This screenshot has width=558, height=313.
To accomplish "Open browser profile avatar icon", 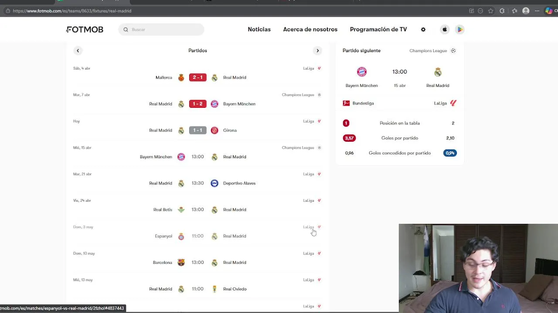I will pos(526,11).
